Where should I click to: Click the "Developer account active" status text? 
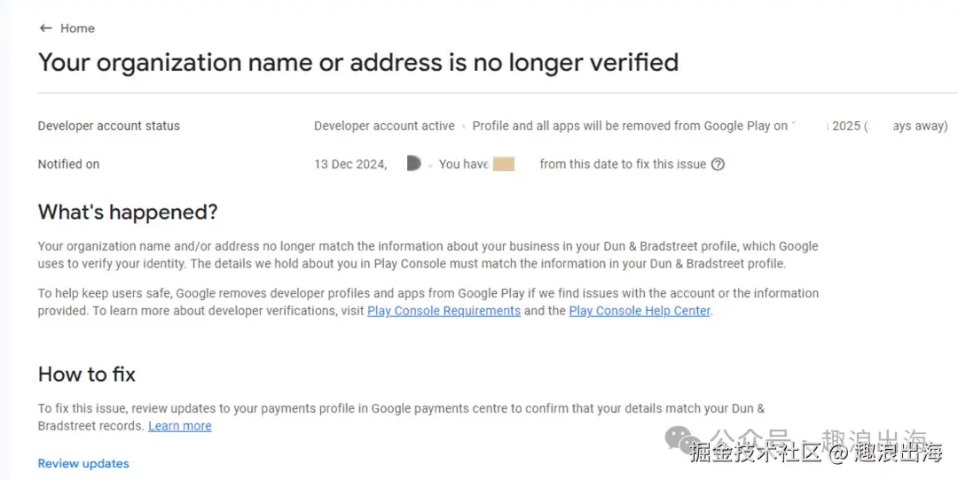pos(384,126)
